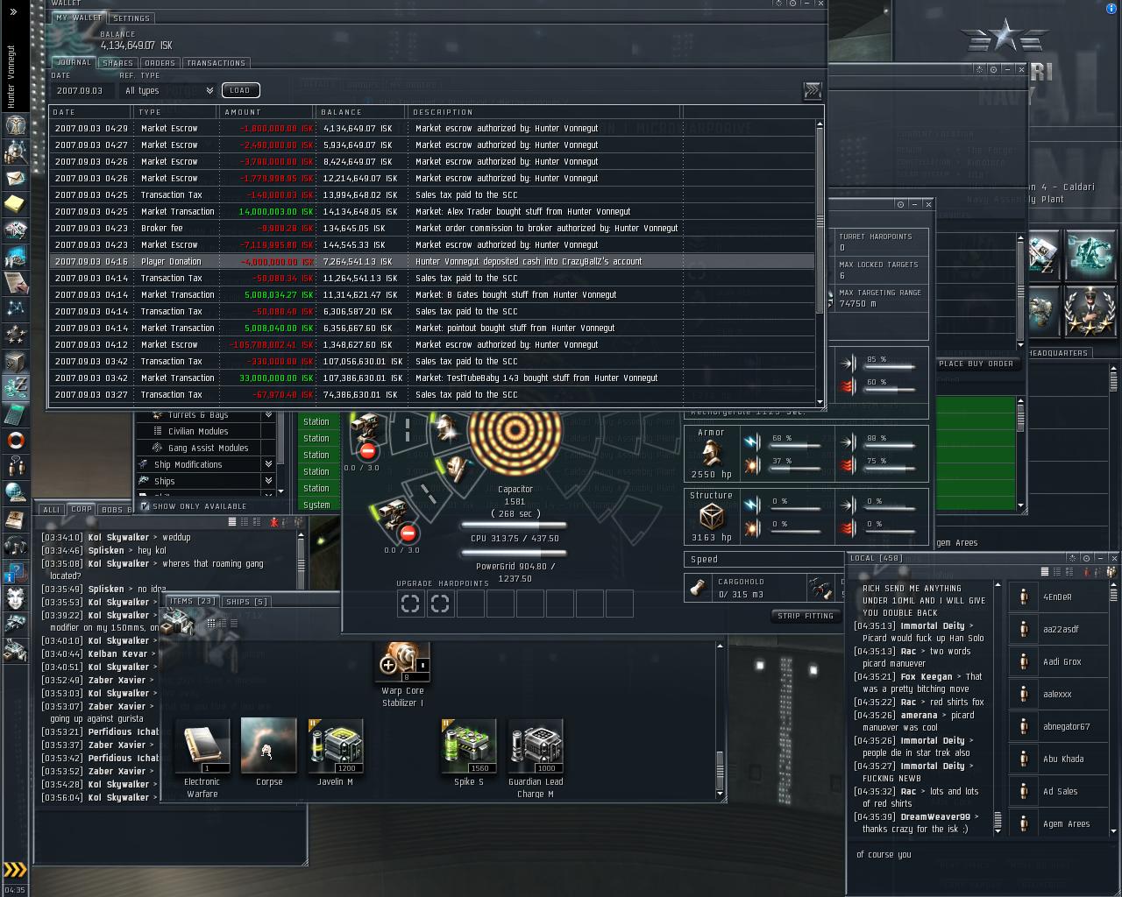Click the contracts paper-and-pen icon
The image size is (1122, 897).
tap(16, 282)
